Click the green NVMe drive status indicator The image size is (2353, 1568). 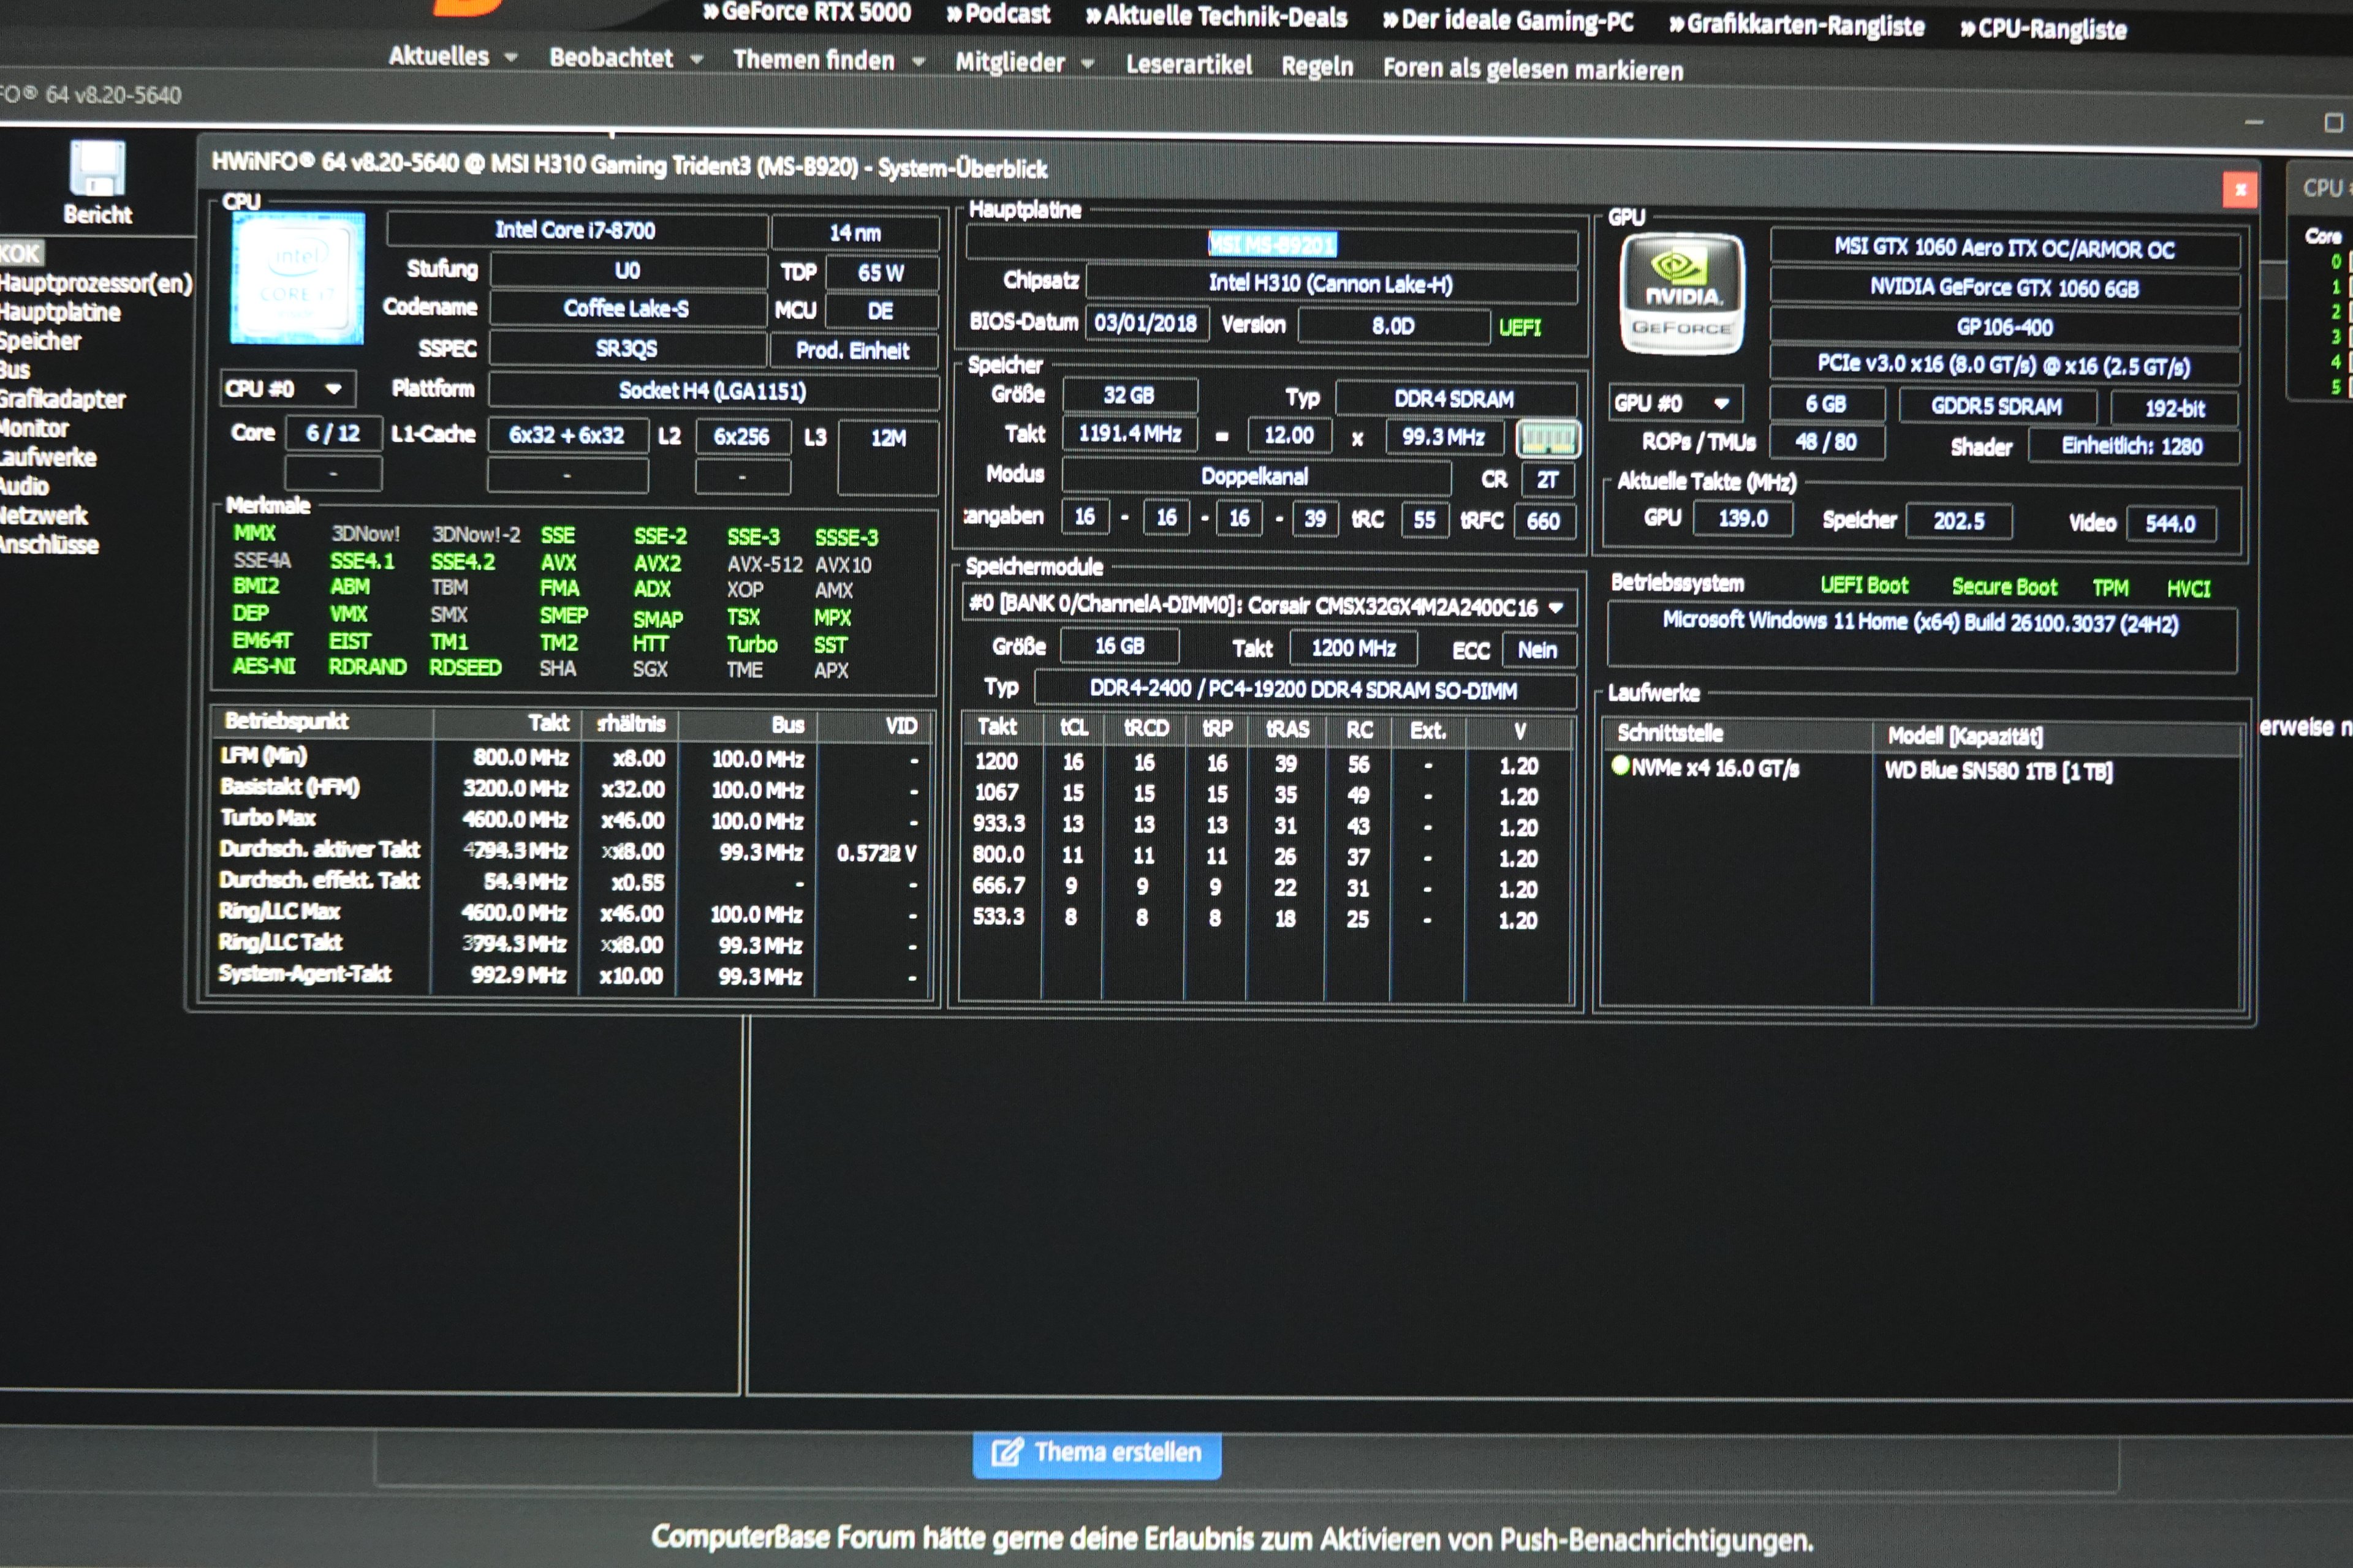1620,766
